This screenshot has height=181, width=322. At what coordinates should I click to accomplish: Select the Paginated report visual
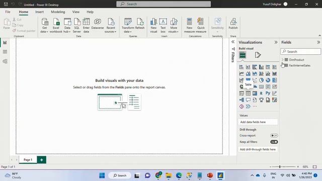point(268,100)
